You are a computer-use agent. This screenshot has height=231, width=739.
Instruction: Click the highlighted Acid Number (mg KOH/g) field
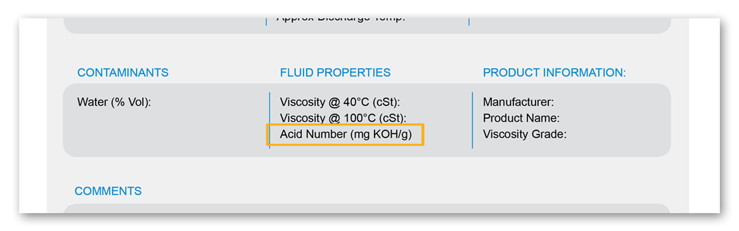pos(345,134)
